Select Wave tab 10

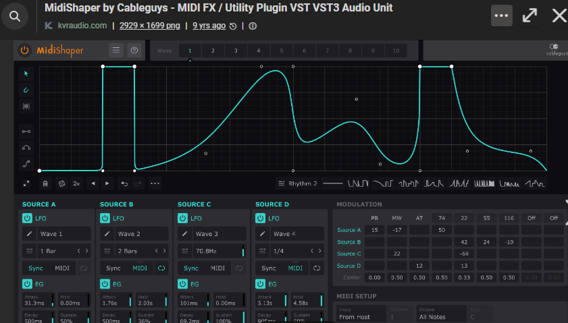click(396, 51)
